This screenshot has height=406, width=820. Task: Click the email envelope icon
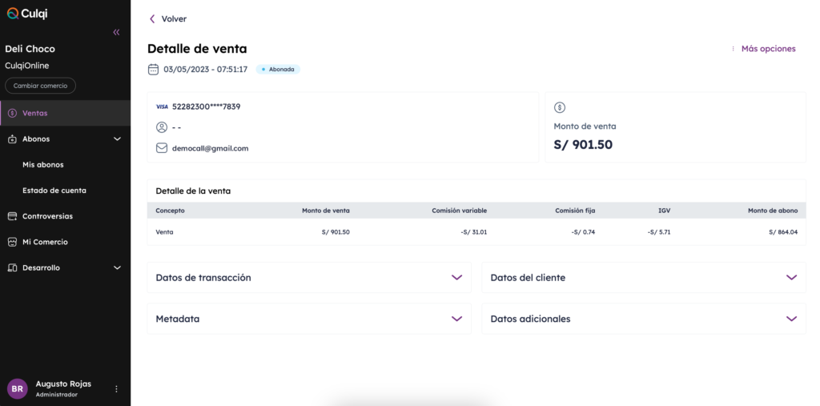click(162, 148)
